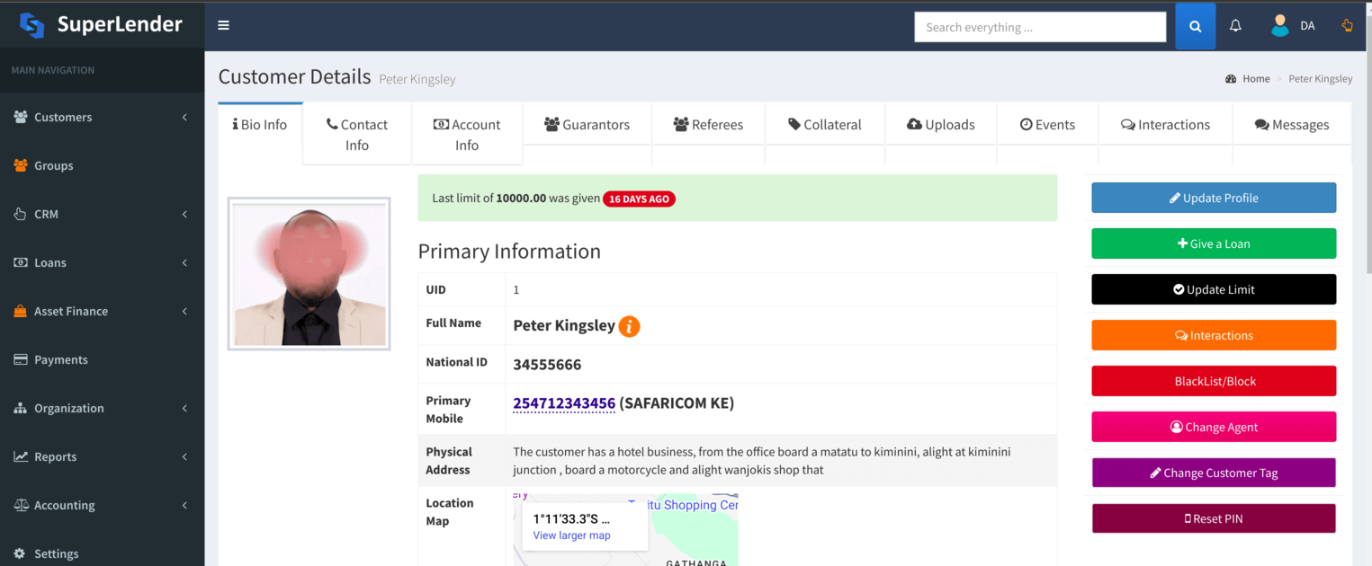Click the location map preview
The width and height of the screenshot is (1372, 566).
pos(625,529)
